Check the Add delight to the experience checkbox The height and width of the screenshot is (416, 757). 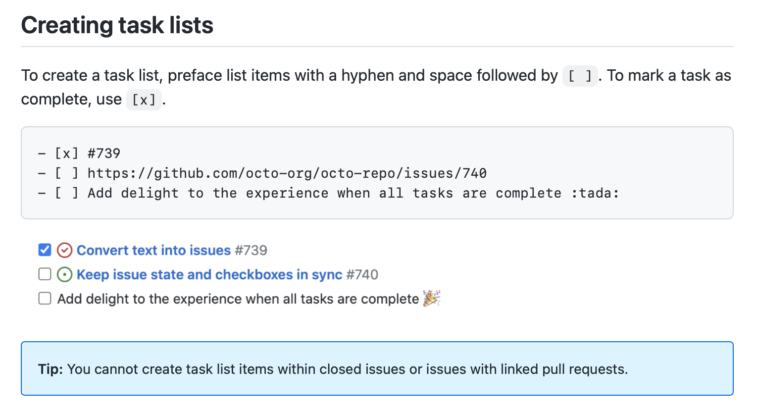[x=45, y=299]
